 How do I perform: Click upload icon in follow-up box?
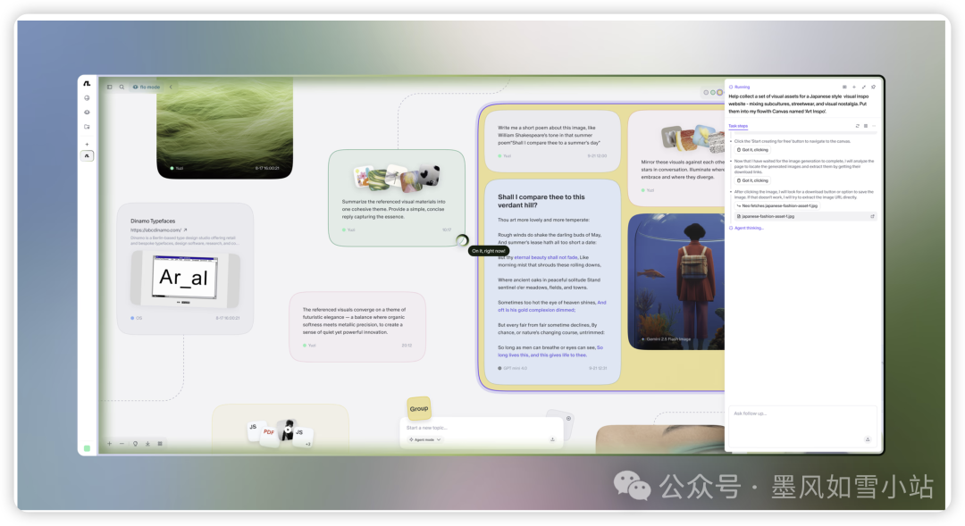867,439
